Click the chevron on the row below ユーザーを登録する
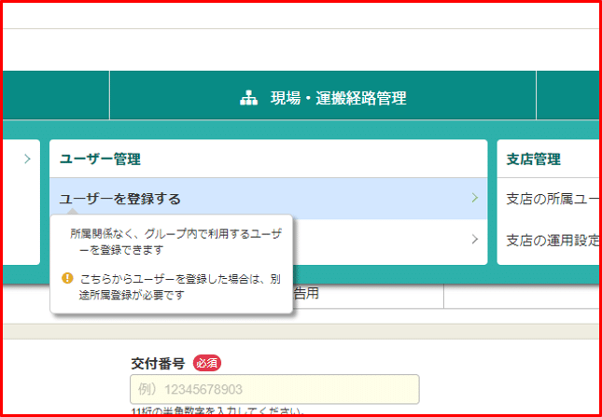Image resolution: width=602 pixels, height=417 pixels. tap(474, 239)
